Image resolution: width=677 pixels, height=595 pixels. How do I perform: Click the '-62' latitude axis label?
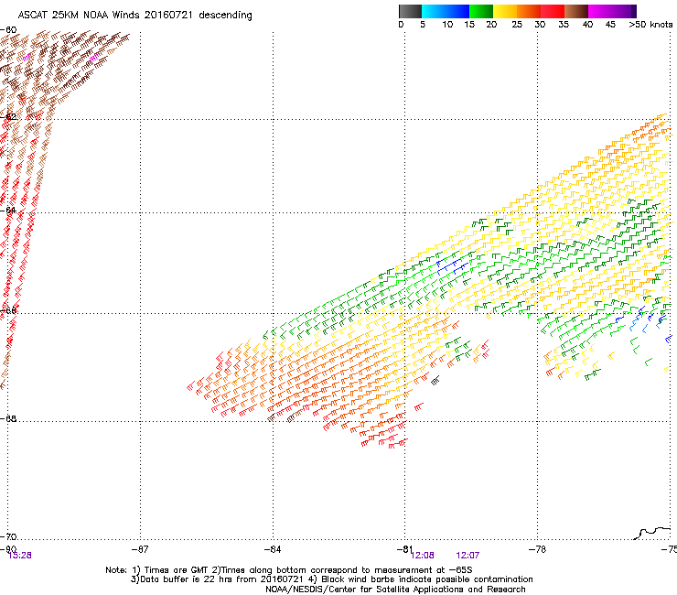pos(8,117)
